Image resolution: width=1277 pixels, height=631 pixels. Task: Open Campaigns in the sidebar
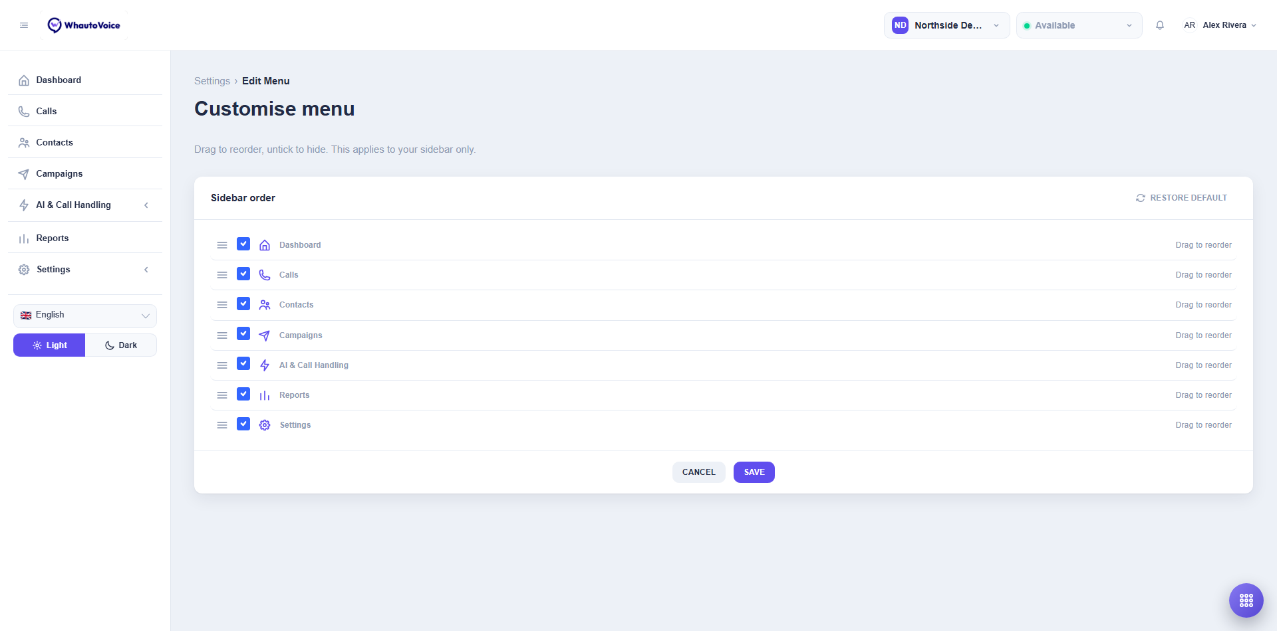click(85, 173)
